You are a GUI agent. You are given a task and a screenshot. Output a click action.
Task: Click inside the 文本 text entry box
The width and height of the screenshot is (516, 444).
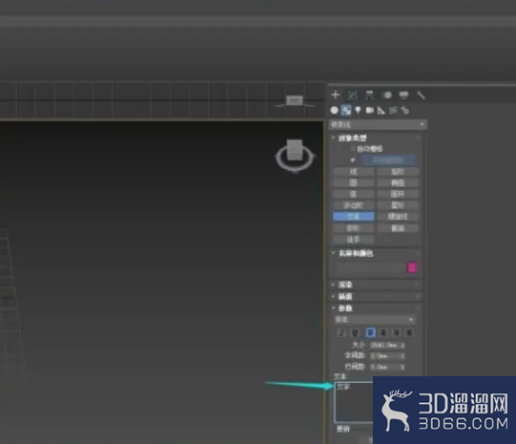(x=354, y=403)
